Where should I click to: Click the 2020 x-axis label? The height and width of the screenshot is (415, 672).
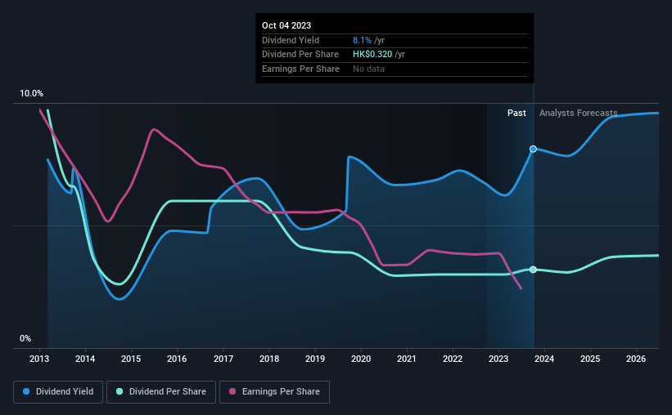[x=361, y=359]
